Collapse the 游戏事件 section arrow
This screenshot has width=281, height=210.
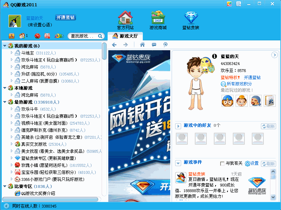click(x=178, y=163)
